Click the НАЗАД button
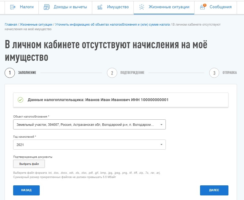Screen dimensions: 244x200 [x=26, y=190]
